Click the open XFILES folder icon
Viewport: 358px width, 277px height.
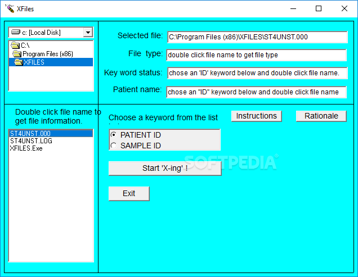tap(19, 62)
